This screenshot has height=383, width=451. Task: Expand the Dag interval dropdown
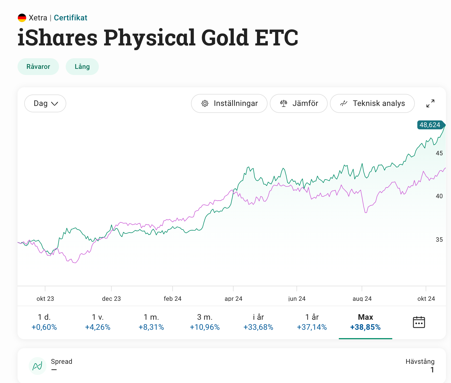point(45,103)
